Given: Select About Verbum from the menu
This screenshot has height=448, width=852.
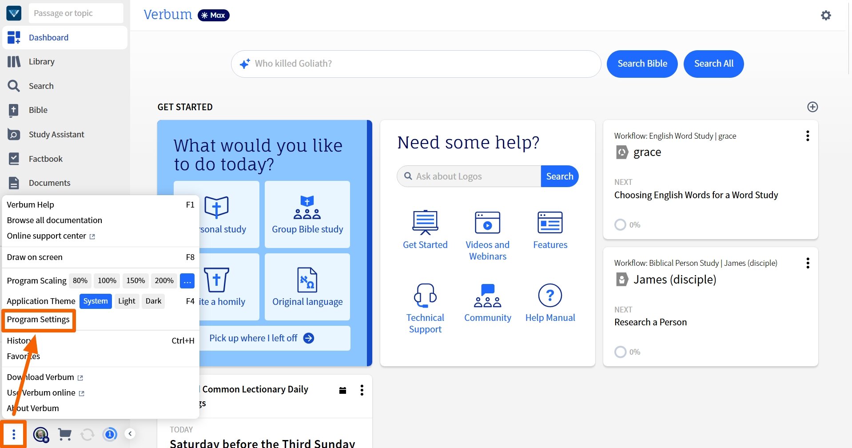Looking at the screenshot, I should pos(100,408).
